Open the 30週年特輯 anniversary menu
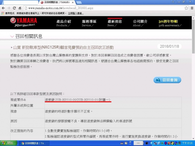The width and height of the screenshot is (195, 146). (x=170, y=23)
